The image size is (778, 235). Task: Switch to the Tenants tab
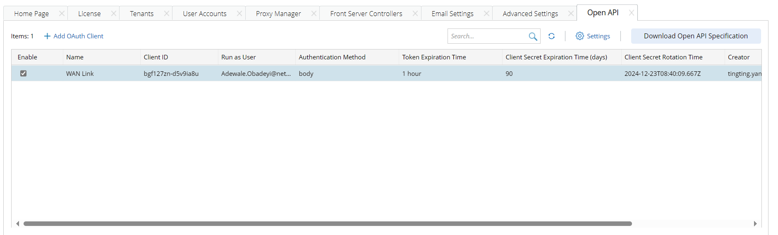tap(141, 14)
